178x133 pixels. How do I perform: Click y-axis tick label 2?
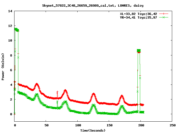tap(11, 99)
